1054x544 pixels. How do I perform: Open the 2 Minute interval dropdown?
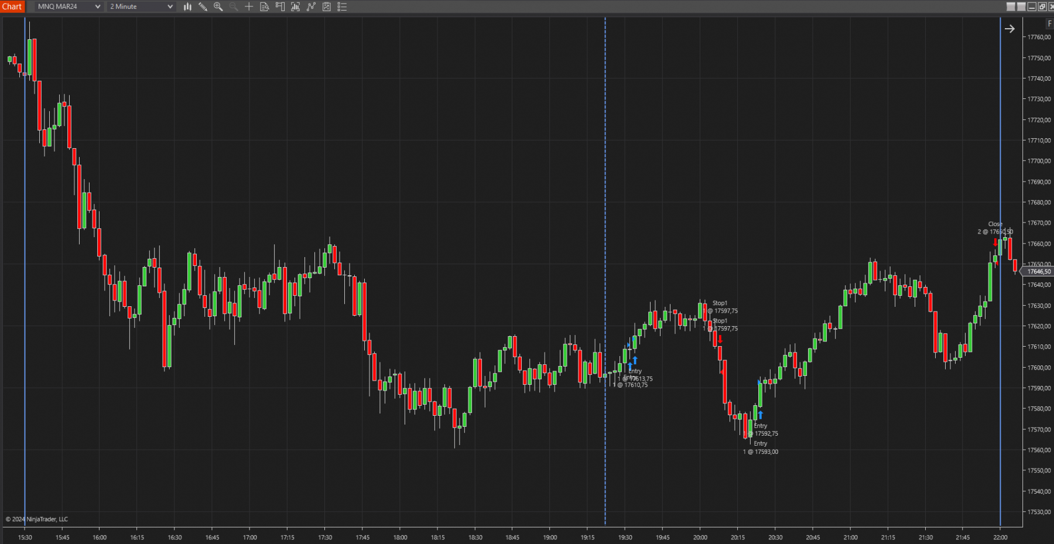click(x=141, y=6)
